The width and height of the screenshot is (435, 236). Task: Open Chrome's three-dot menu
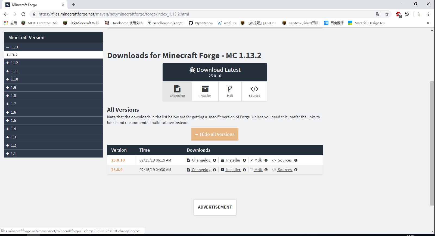click(428, 14)
